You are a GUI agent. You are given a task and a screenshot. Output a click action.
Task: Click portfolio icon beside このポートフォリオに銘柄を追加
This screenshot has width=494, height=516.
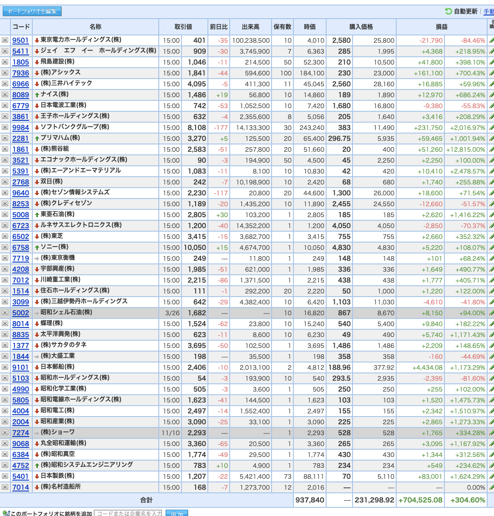click(6, 513)
